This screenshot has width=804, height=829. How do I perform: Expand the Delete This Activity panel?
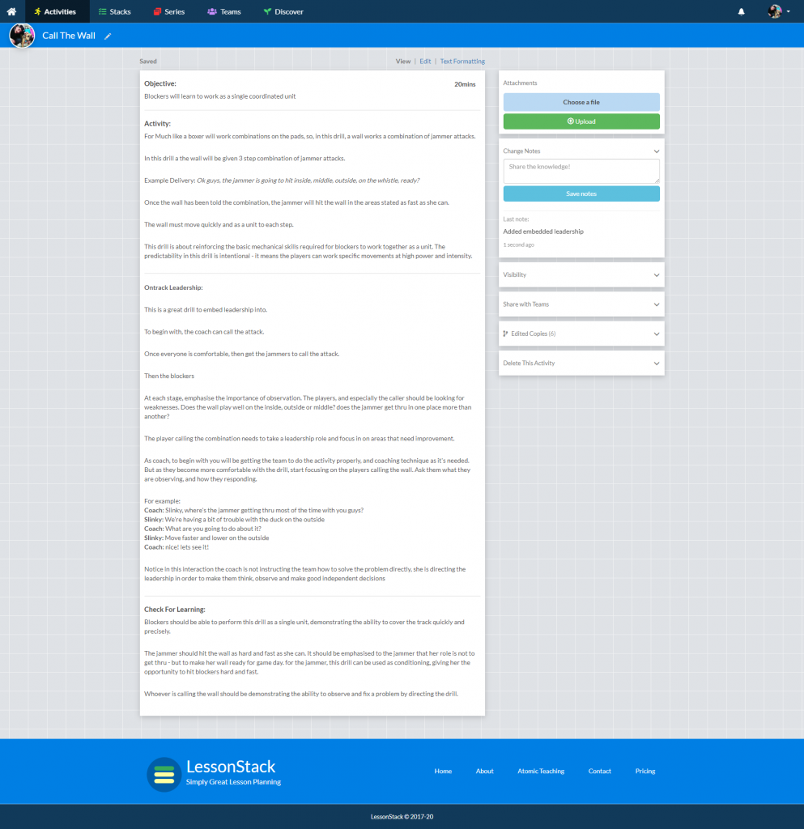click(581, 363)
